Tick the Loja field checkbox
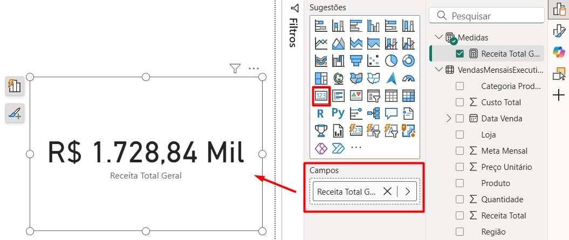The image size is (569, 240). coord(460,135)
